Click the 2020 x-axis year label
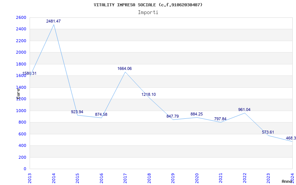Image resolution: width=296 pixels, height=185 pixels. tap(197, 178)
